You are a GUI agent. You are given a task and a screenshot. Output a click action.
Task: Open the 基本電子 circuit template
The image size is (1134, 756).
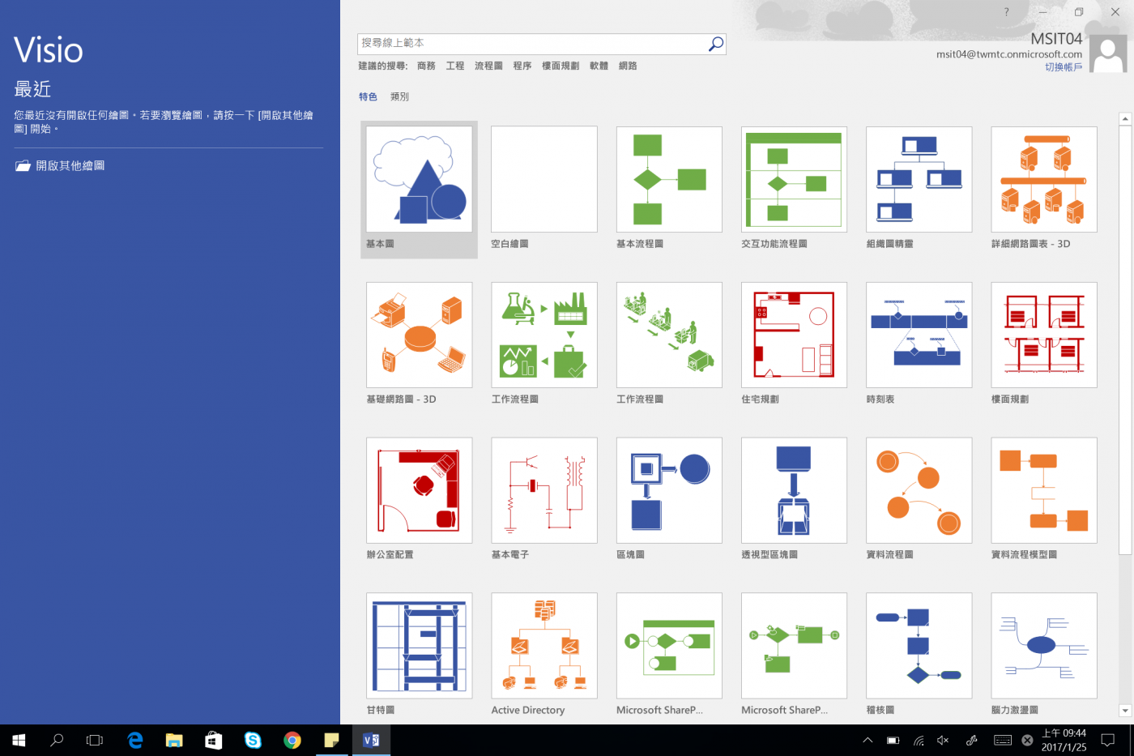pyautogui.click(x=544, y=490)
